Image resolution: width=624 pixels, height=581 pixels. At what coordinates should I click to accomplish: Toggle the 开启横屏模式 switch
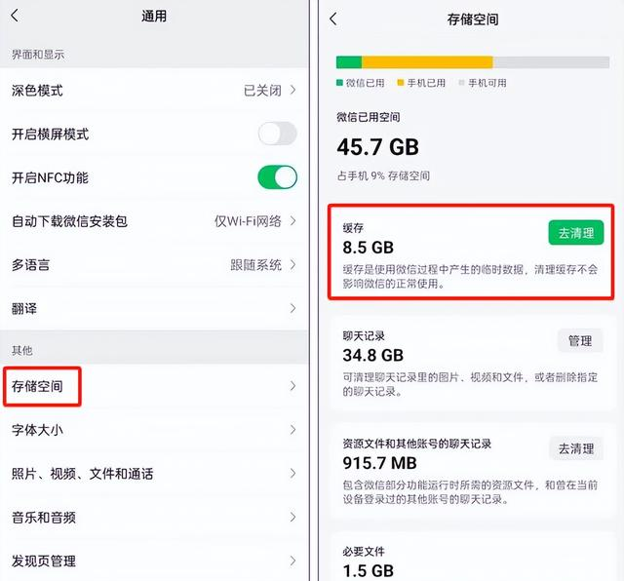pos(277,134)
